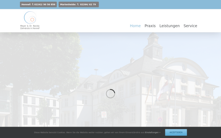Go to the Home menu item

(x=135, y=26)
